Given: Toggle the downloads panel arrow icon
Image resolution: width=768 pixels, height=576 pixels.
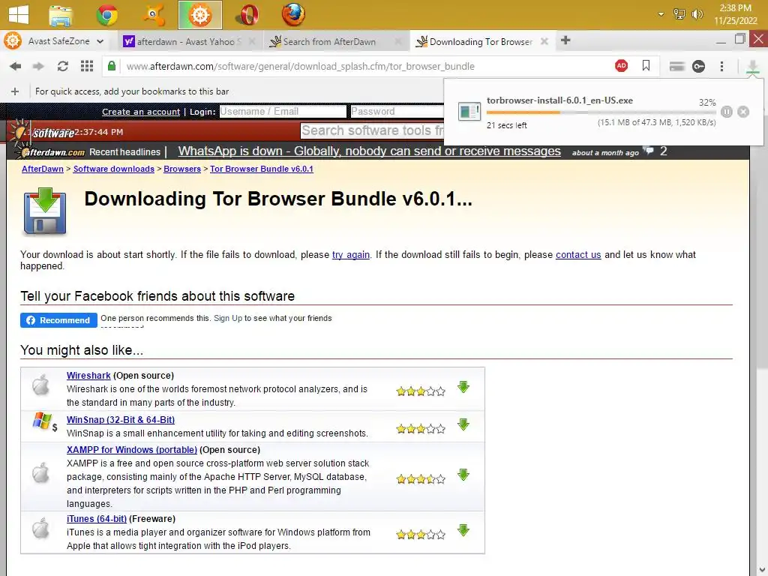Looking at the screenshot, I should tap(753, 67).
